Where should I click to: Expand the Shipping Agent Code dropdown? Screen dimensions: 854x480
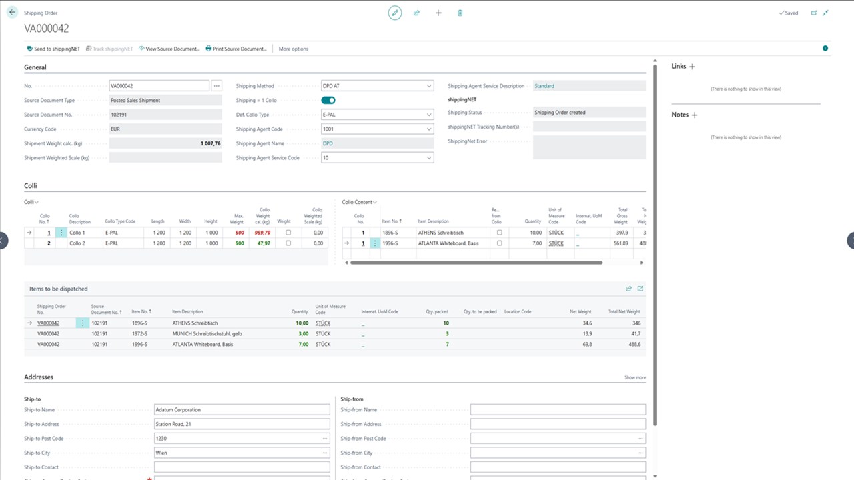pyautogui.click(x=428, y=129)
